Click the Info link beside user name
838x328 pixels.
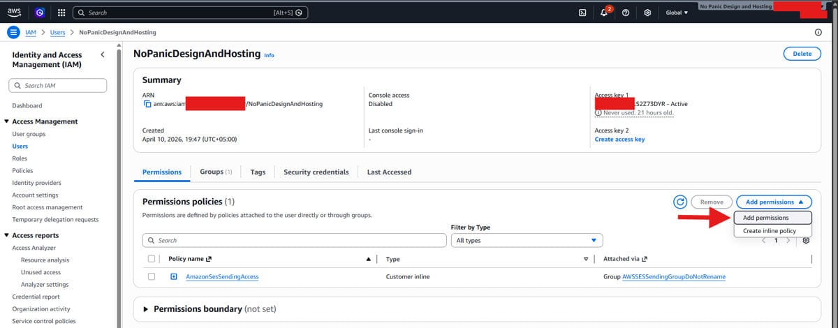coord(270,54)
